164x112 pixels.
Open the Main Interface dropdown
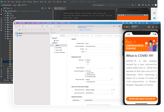(x=99, y=68)
